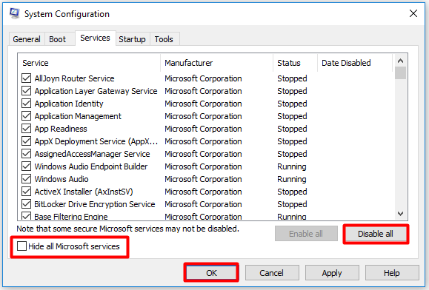Uncheck Windows Audio Endpoint Builder
The height and width of the screenshot is (290, 429).
[x=26, y=166]
